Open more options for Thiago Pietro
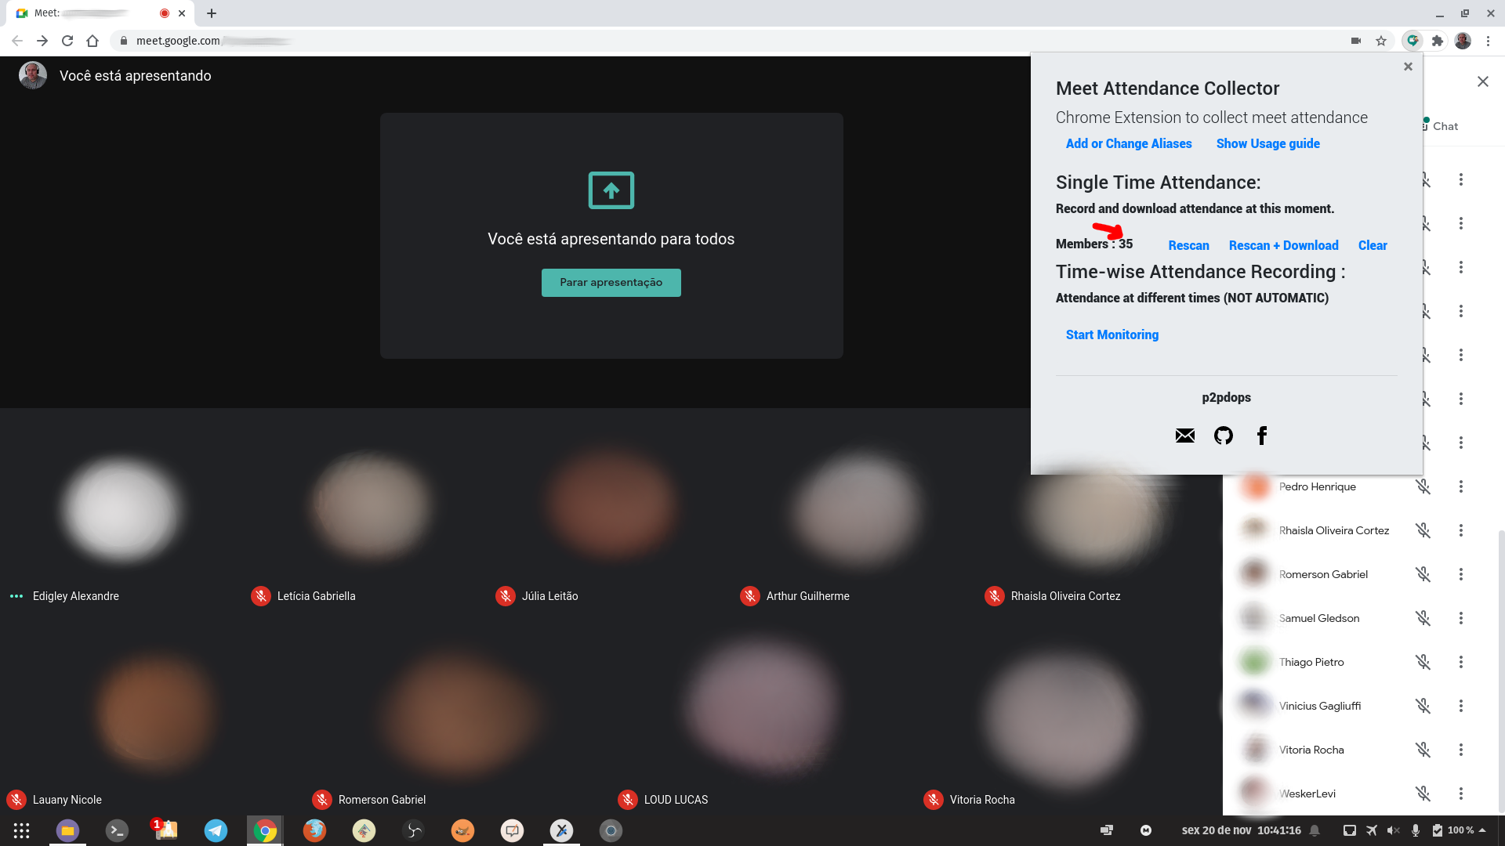The height and width of the screenshot is (846, 1505). pos(1460,662)
